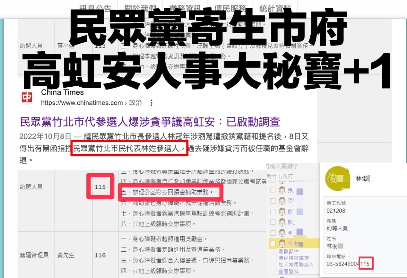This screenshot has width=407, height=278.
Task: Click the 營運管理員 title cell
Action: click(34, 255)
